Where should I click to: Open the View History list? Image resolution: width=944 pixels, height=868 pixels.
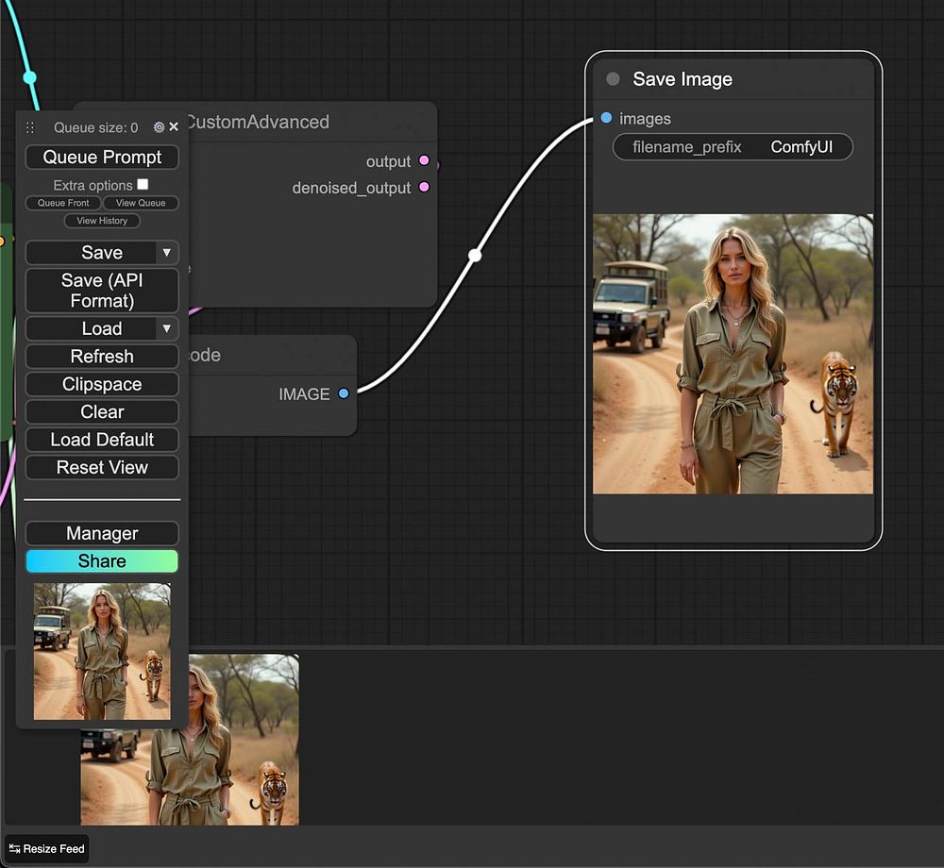pyautogui.click(x=102, y=221)
